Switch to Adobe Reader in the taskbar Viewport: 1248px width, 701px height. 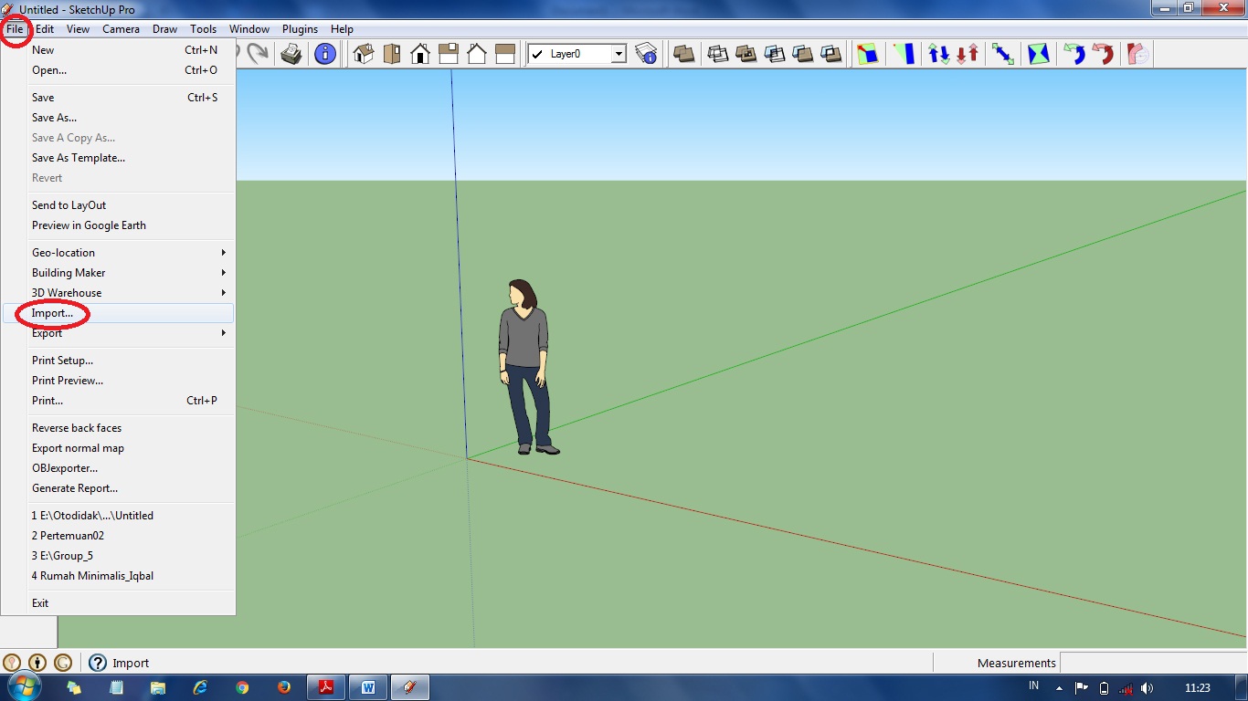coord(325,687)
